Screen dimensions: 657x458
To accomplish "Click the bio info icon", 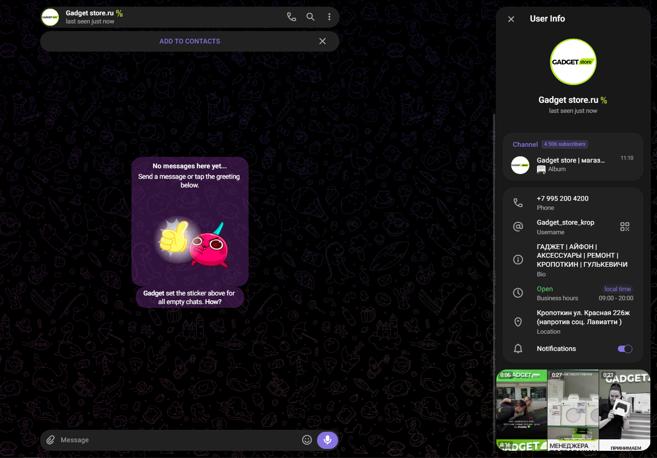I will (x=518, y=260).
